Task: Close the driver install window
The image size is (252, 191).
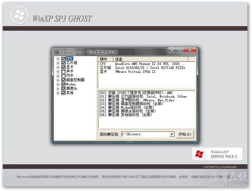Action: (190, 50)
